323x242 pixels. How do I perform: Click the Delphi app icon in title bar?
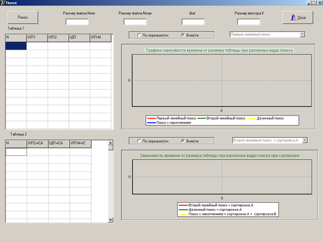pyautogui.click(x=3, y=3)
